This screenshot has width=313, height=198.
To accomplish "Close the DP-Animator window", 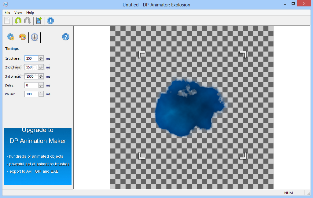I will tap(304, 4).
